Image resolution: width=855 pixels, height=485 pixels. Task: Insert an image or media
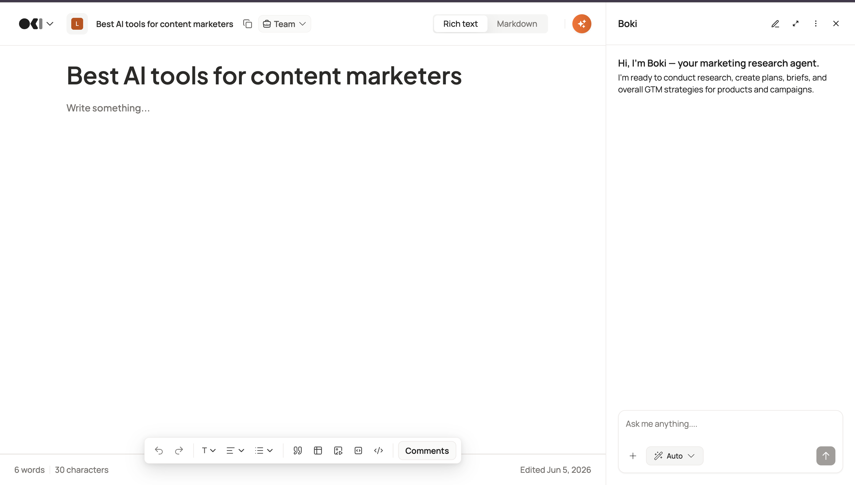[x=338, y=450]
